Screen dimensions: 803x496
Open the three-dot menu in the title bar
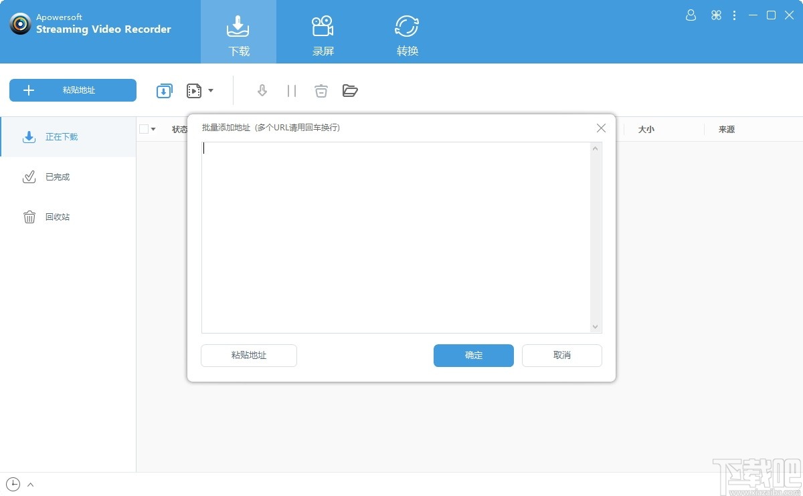click(734, 15)
